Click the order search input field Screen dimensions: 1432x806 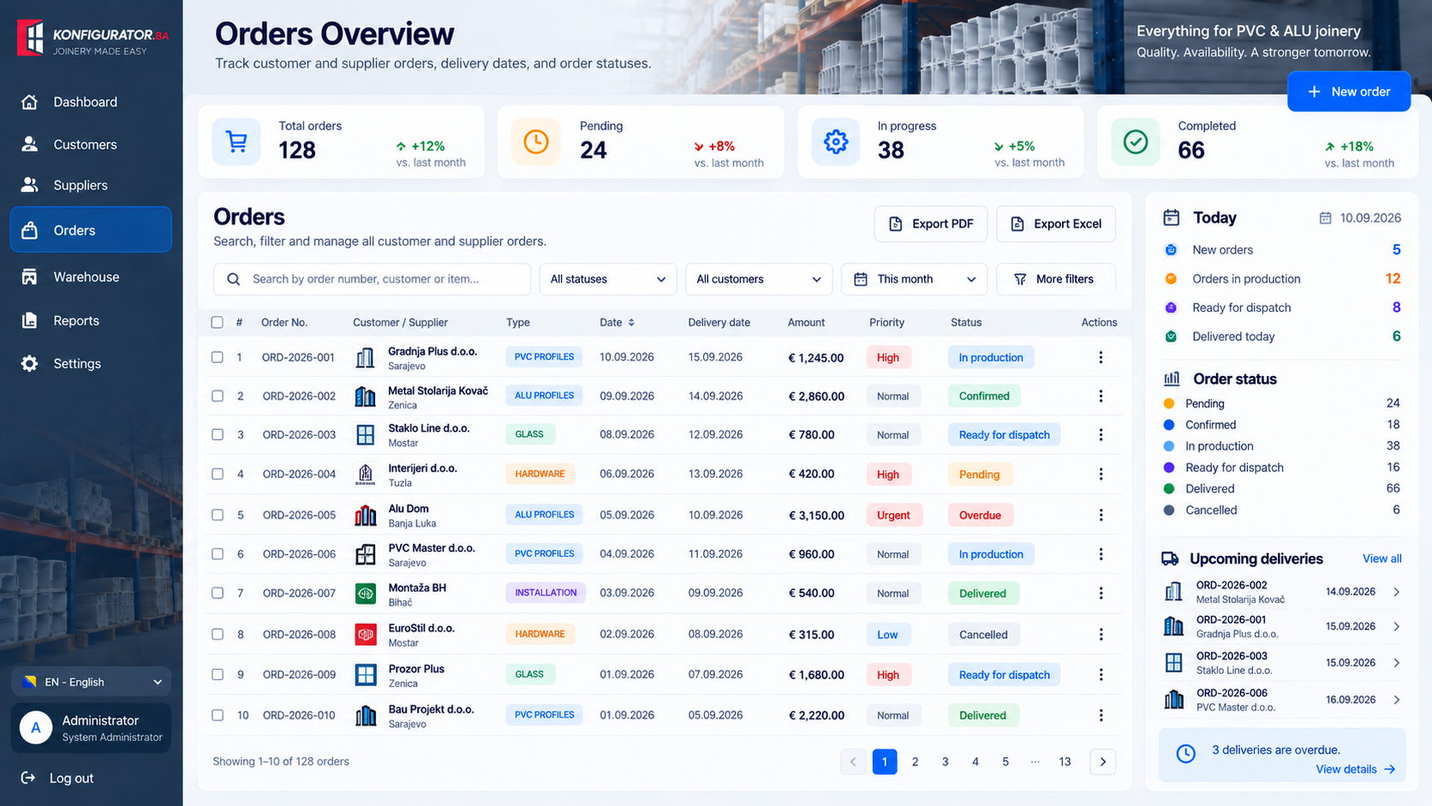[x=373, y=279]
